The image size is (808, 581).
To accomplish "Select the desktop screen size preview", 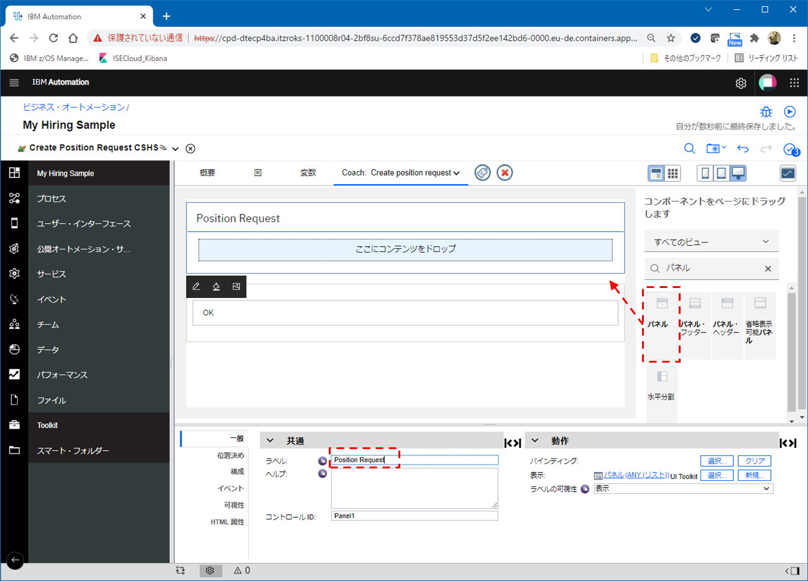I will pos(738,174).
